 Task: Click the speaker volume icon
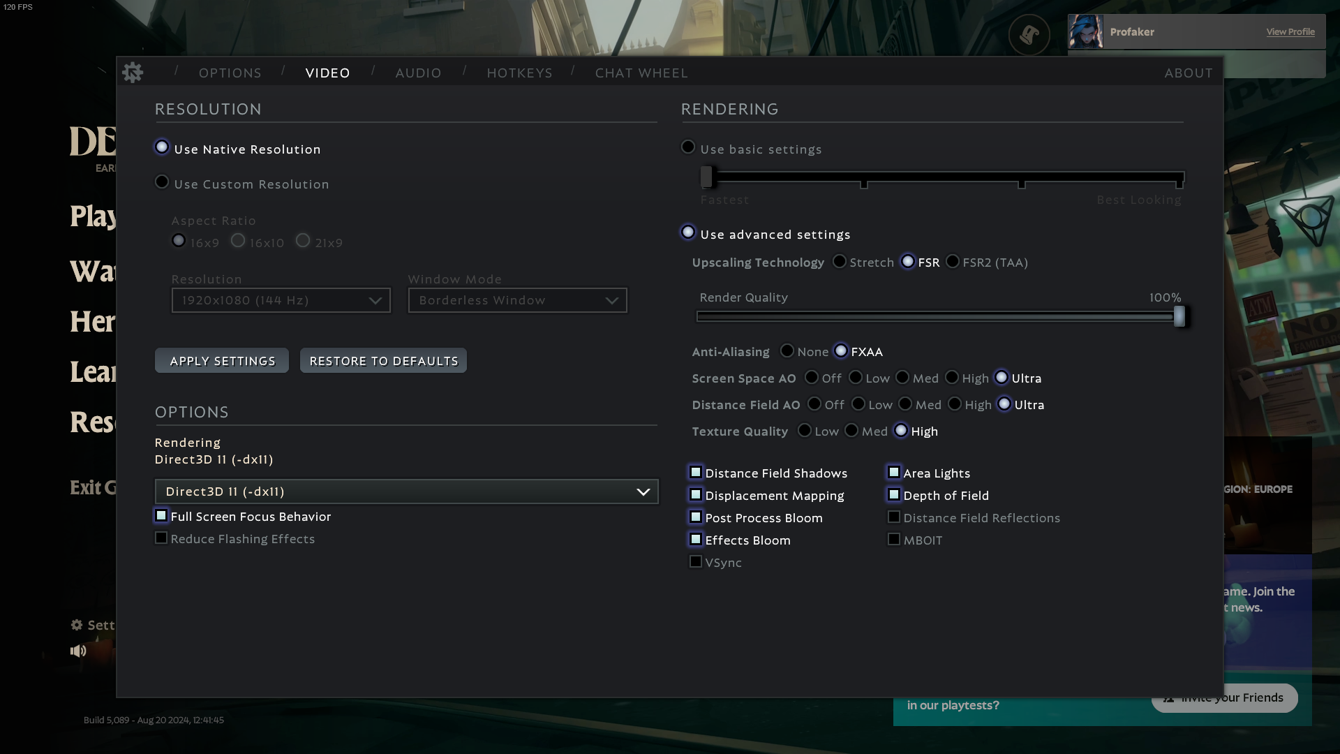coord(78,651)
